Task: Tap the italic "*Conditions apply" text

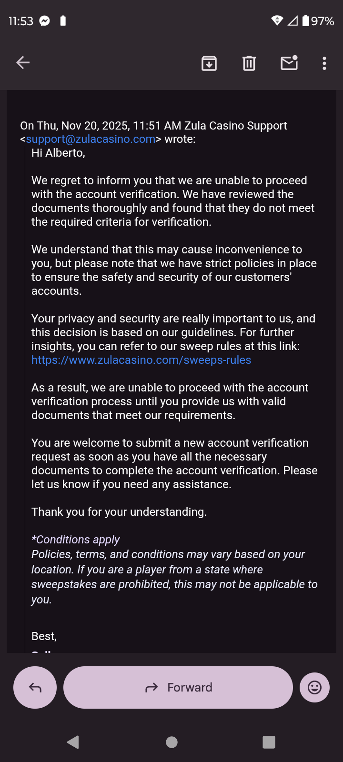Action: point(75,540)
